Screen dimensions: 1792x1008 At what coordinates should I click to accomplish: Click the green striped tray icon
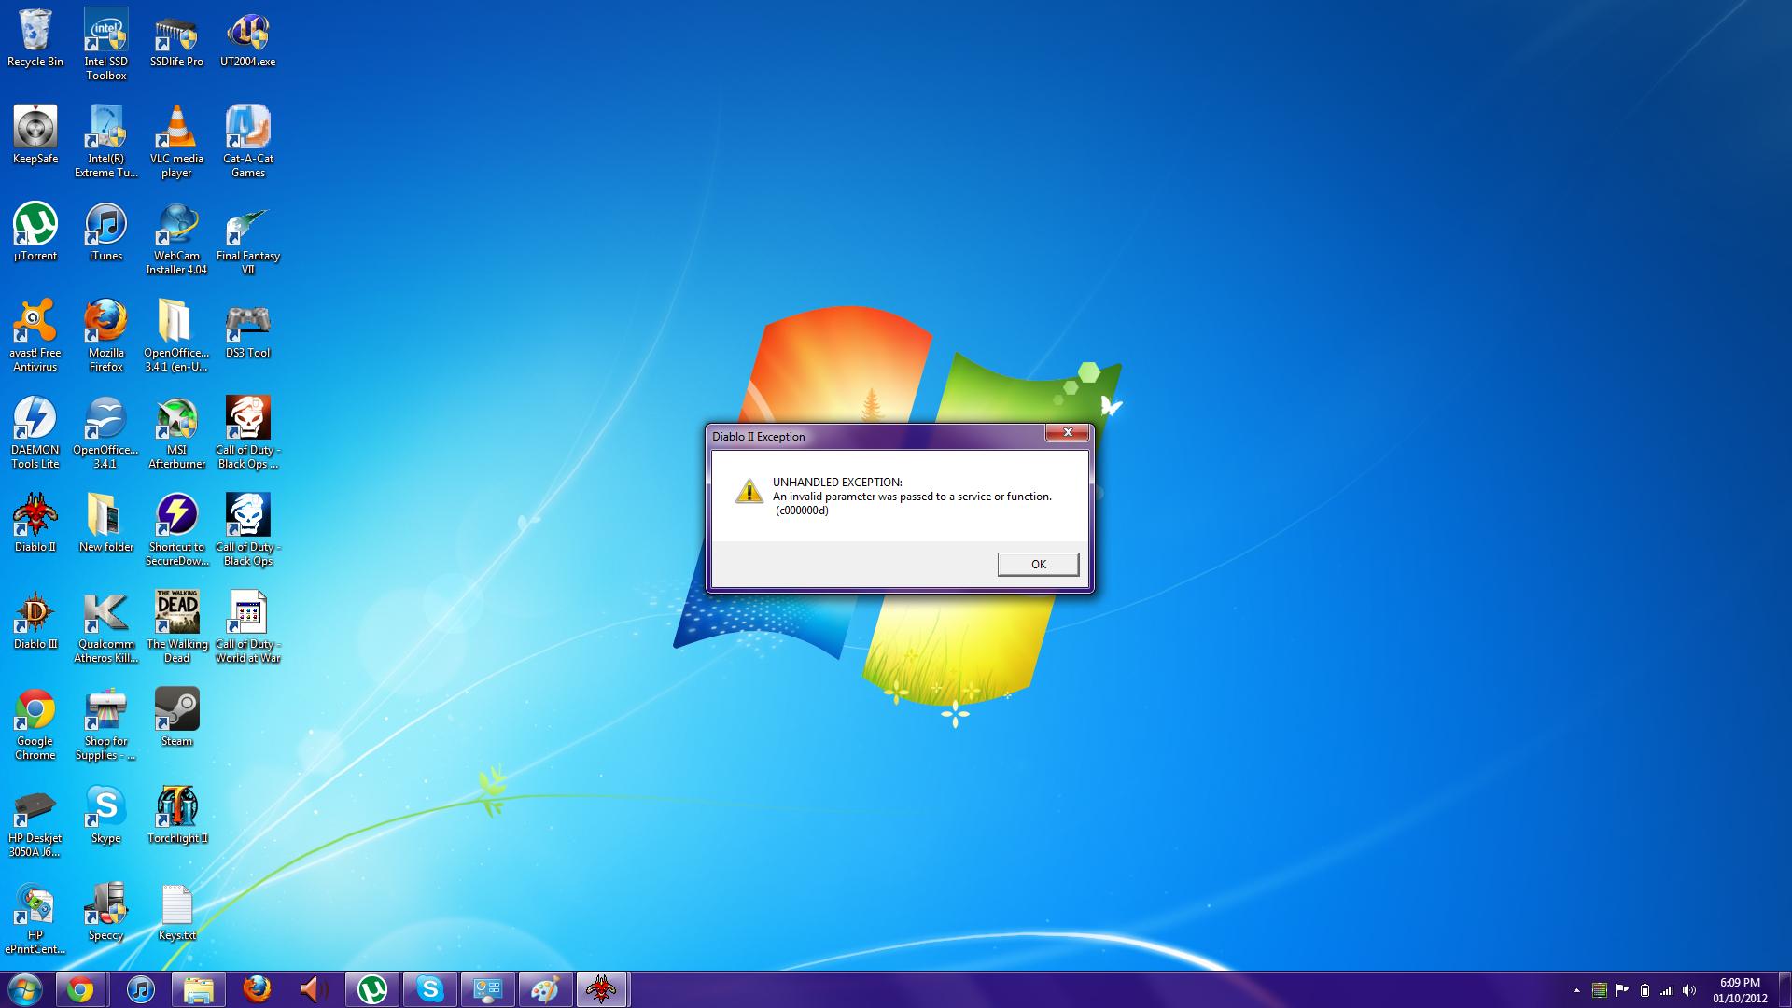tap(1599, 990)
